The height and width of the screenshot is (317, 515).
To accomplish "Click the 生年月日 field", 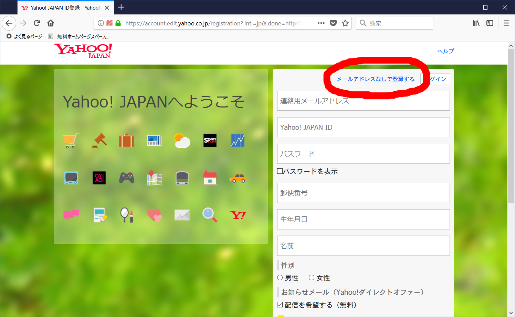I will pyautogui.click(x=364, y=219).
